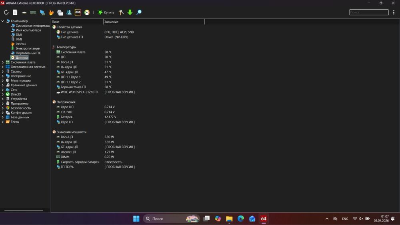Screen dimensions: 400x225
Task: Click the green download arrow icon
Action: click(x=130, y=12)
